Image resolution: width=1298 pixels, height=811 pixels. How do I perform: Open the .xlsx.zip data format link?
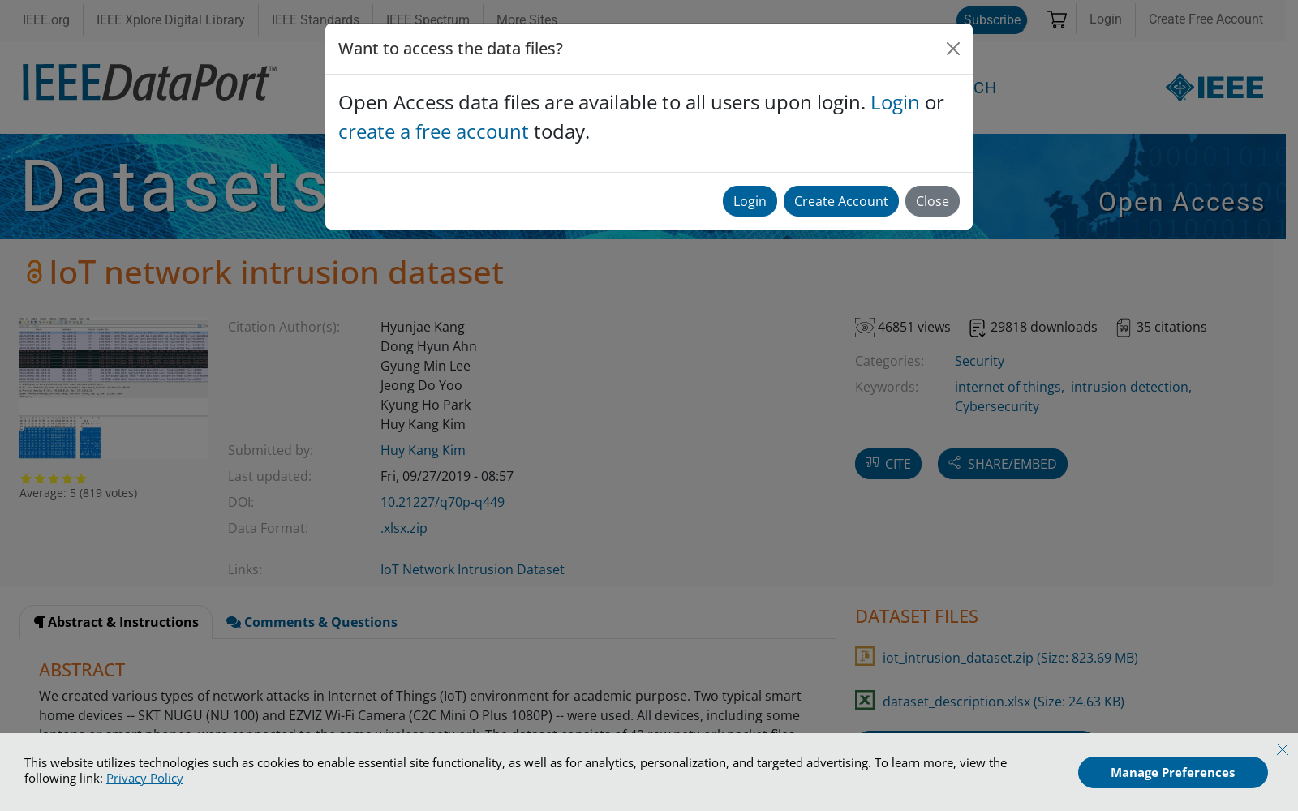tap(404, 529)
